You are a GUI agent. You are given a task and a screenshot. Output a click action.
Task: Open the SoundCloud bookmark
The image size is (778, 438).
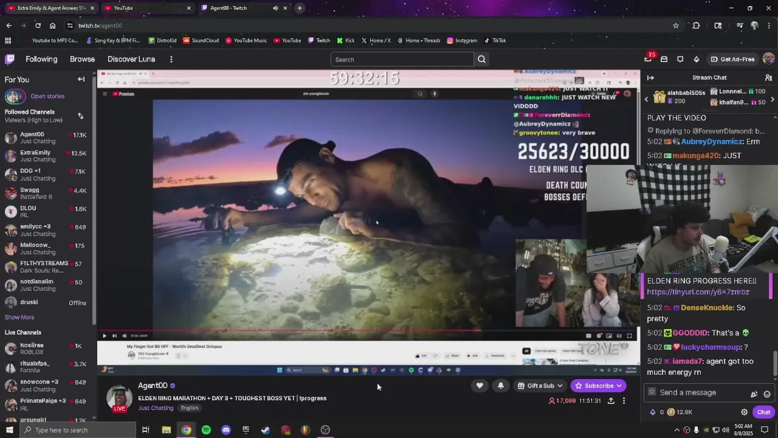coord(201,40)
